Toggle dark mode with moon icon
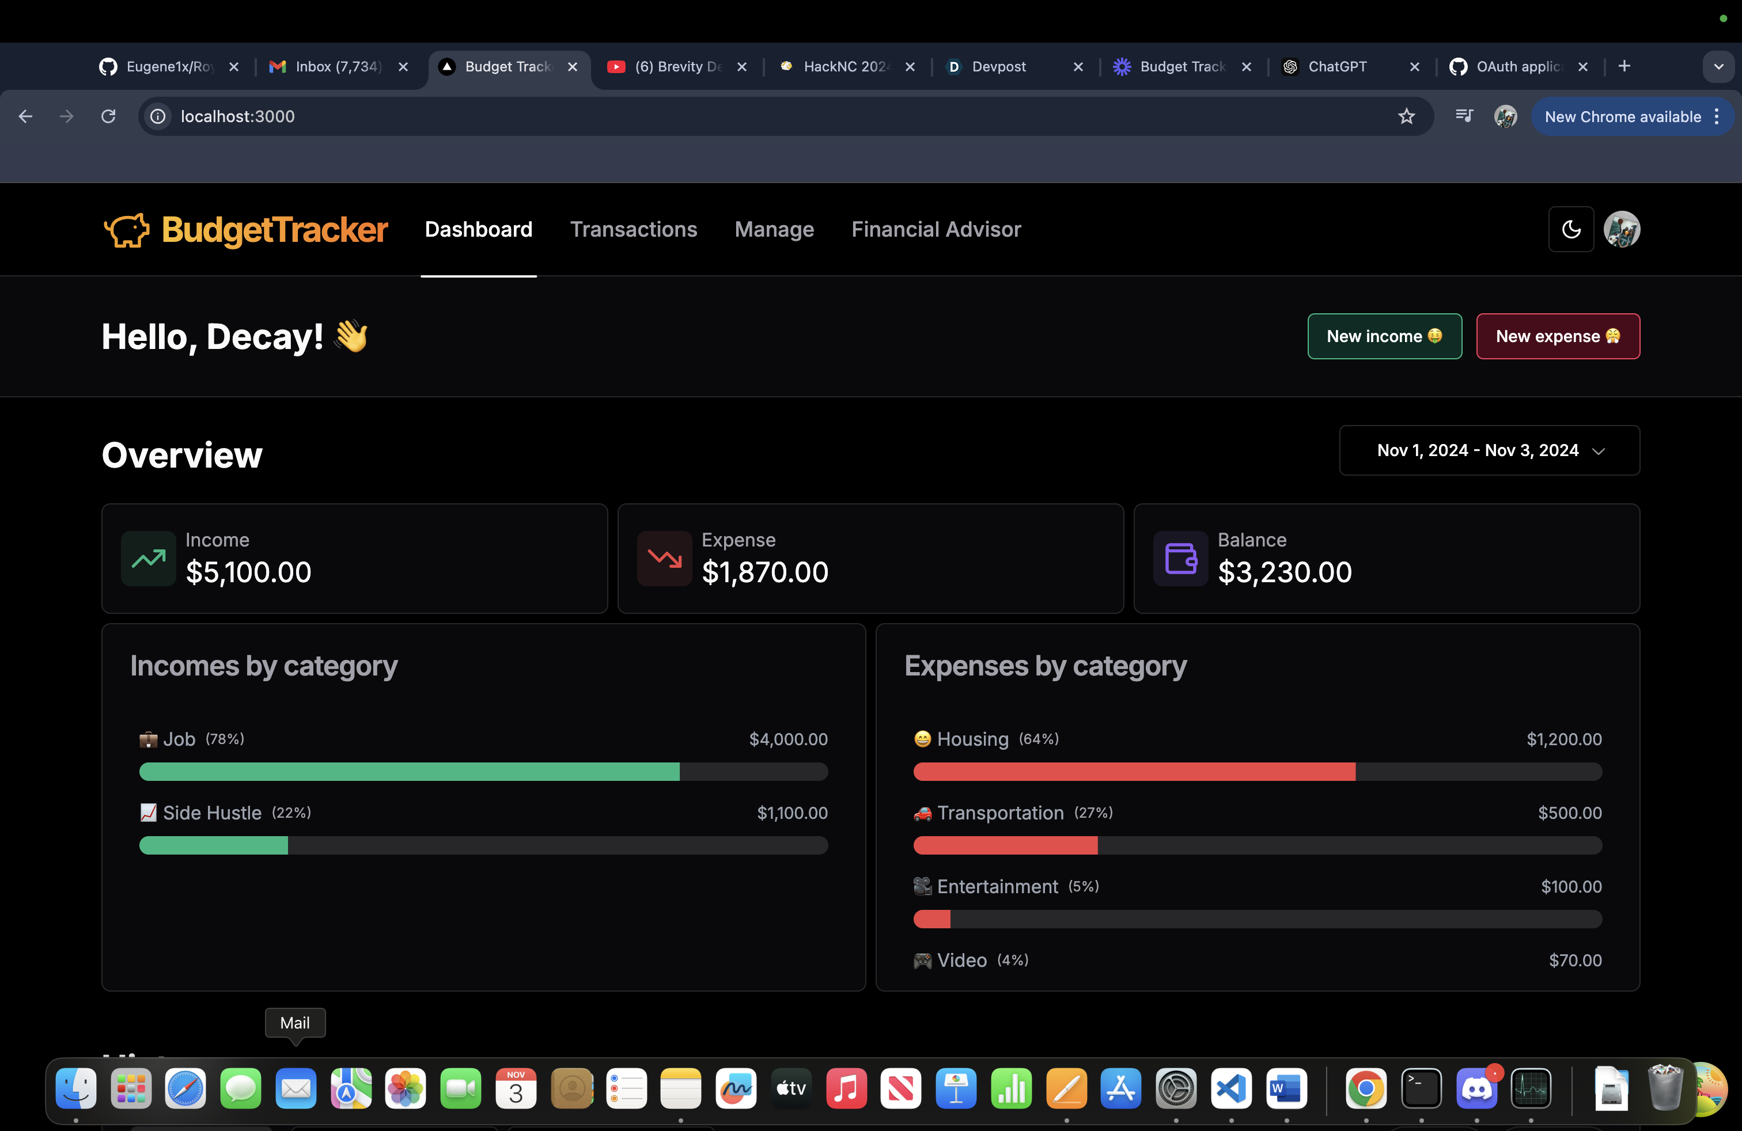This screenshot has width=1742, height=1131. [x=1571, y=230]
